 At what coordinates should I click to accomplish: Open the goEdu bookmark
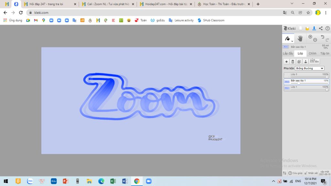pyautogui.click(x=158, y=20)
